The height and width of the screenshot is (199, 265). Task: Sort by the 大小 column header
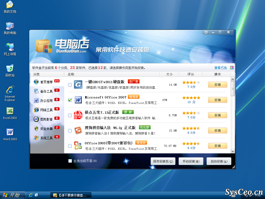point(169,74)
